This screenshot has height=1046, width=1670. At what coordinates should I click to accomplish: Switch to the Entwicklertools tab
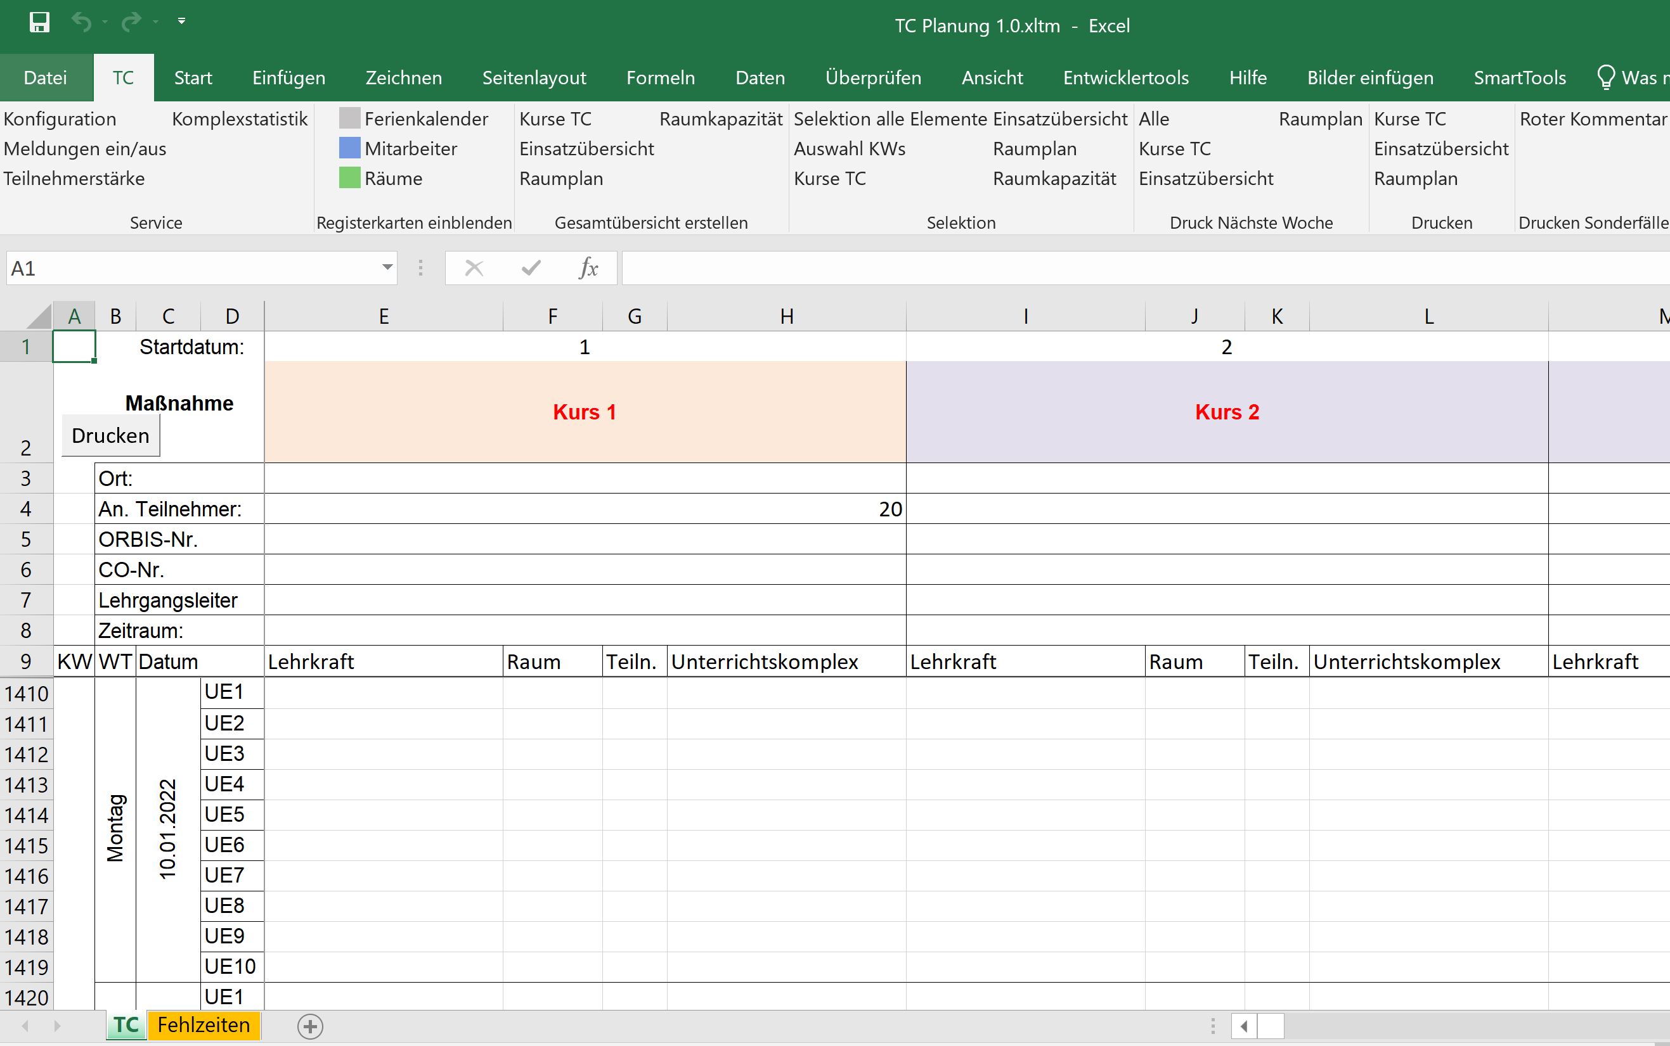1126,77
